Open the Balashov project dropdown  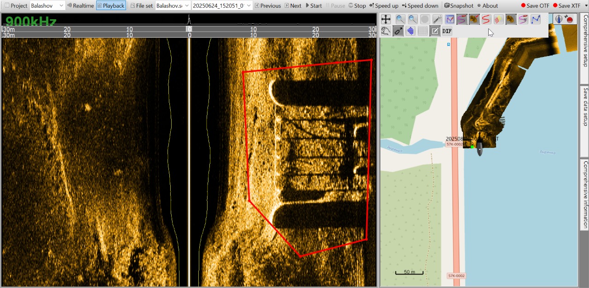click(x=47, y=6)
